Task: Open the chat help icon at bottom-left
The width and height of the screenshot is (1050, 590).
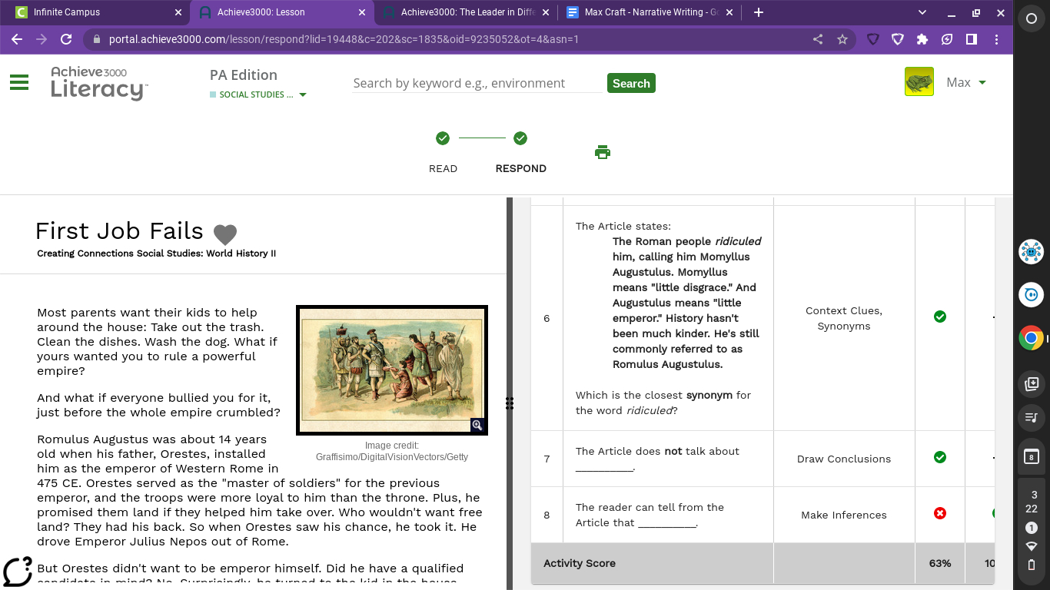Action: click(x=18, y=571)
